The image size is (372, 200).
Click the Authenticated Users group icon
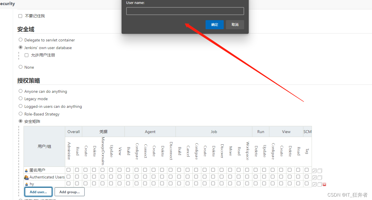point(26,177)
